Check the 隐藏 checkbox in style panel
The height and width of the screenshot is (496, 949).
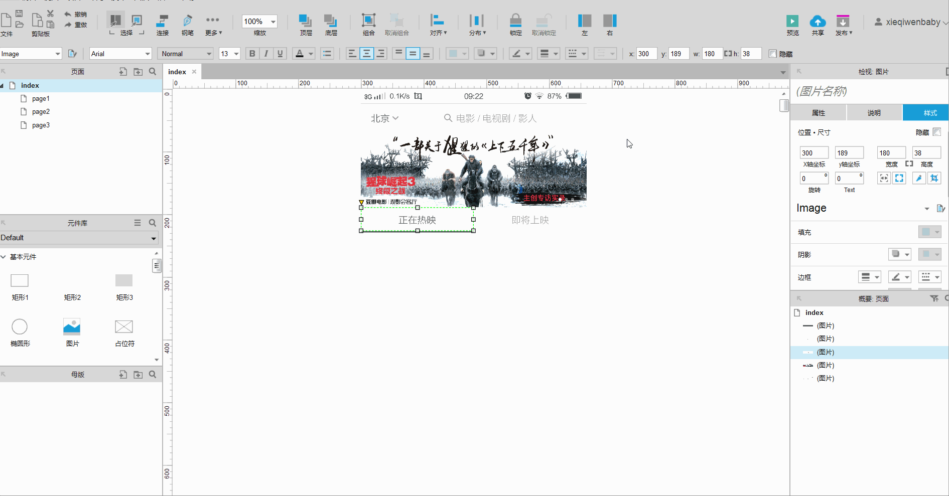[x=937, y=132]
